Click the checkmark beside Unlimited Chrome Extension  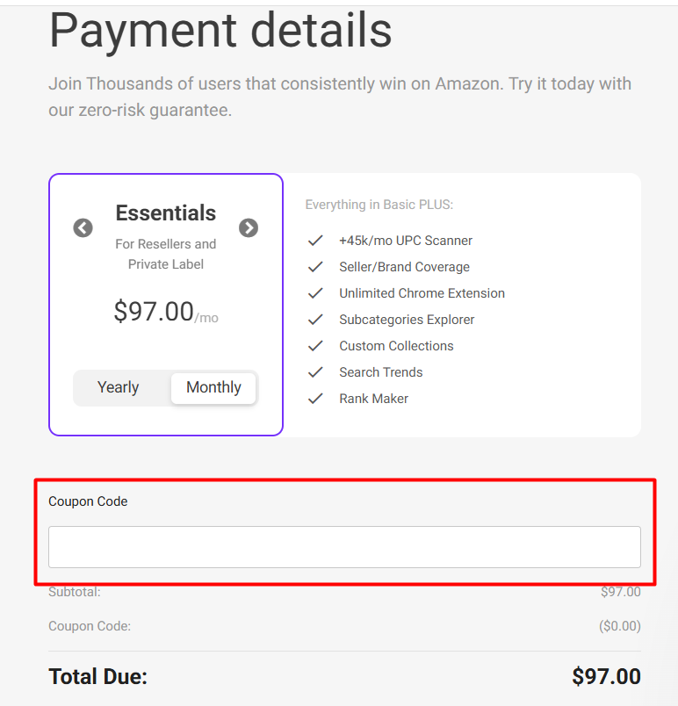coord(315,292)
